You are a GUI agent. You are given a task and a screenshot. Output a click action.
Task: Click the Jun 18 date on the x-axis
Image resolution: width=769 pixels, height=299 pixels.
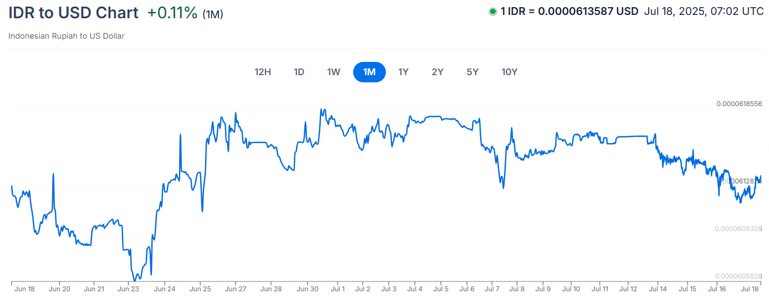pos(24,289)
